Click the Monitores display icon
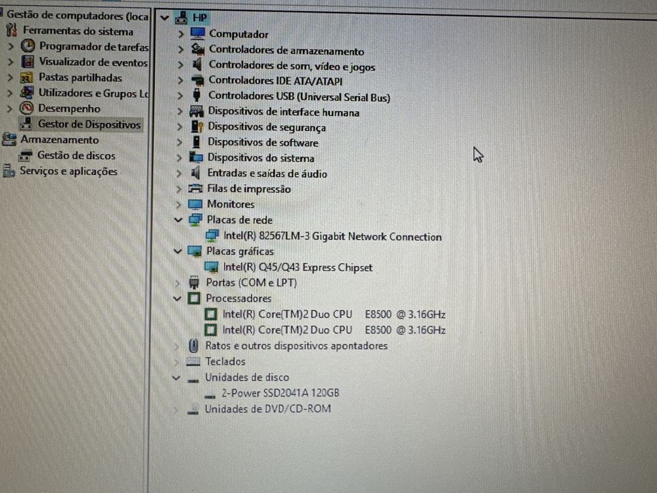The image size is (657, 493). click(195, 204)
